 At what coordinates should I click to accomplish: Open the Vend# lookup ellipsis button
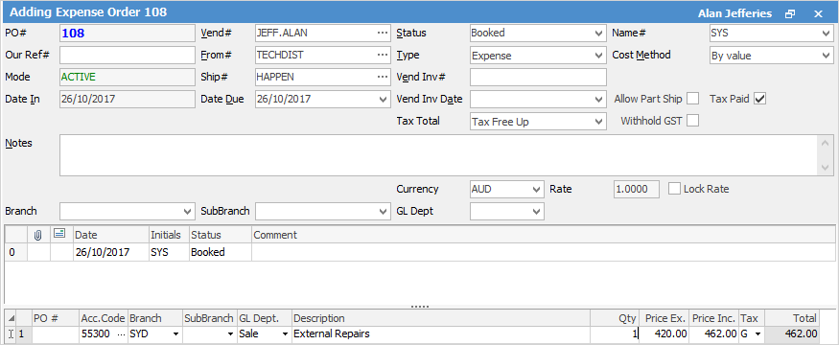click(x=382, y=34)
